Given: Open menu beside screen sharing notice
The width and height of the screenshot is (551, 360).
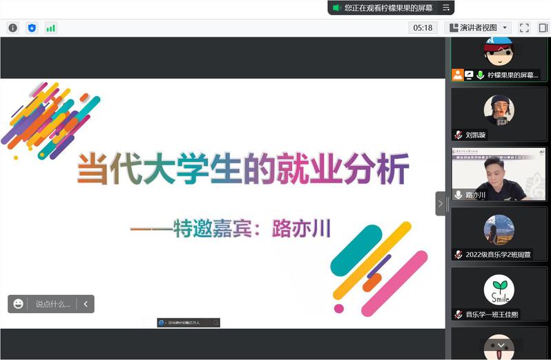Looking at the screenshot, I should pyautogui.click(x=446, y=8).
